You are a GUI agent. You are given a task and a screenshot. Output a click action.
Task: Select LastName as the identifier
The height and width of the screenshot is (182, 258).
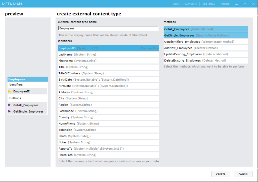108,55
